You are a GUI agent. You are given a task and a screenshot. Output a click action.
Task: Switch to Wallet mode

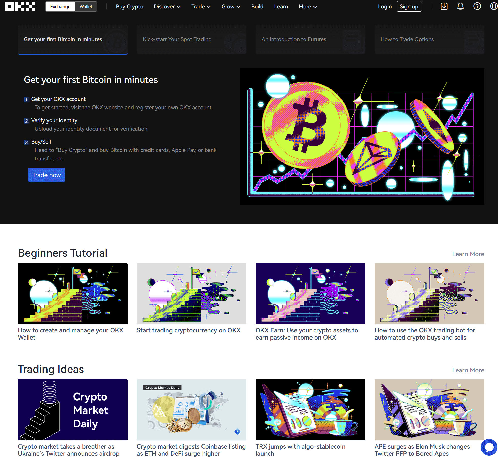click(x=86, y=7)
